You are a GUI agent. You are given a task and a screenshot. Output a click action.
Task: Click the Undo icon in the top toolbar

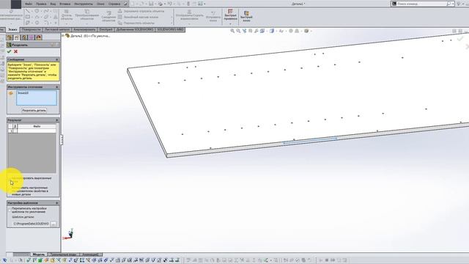[x=169, y=4]
